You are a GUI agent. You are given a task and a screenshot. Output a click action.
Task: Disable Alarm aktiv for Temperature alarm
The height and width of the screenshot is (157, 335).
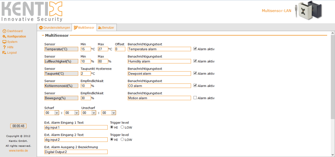[x=195, y=49]
